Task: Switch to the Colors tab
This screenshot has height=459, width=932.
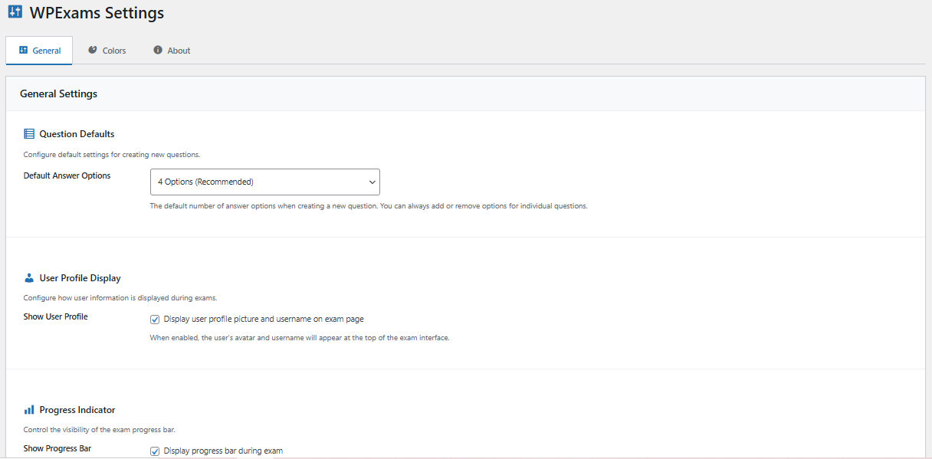Action: pos(107,51)
